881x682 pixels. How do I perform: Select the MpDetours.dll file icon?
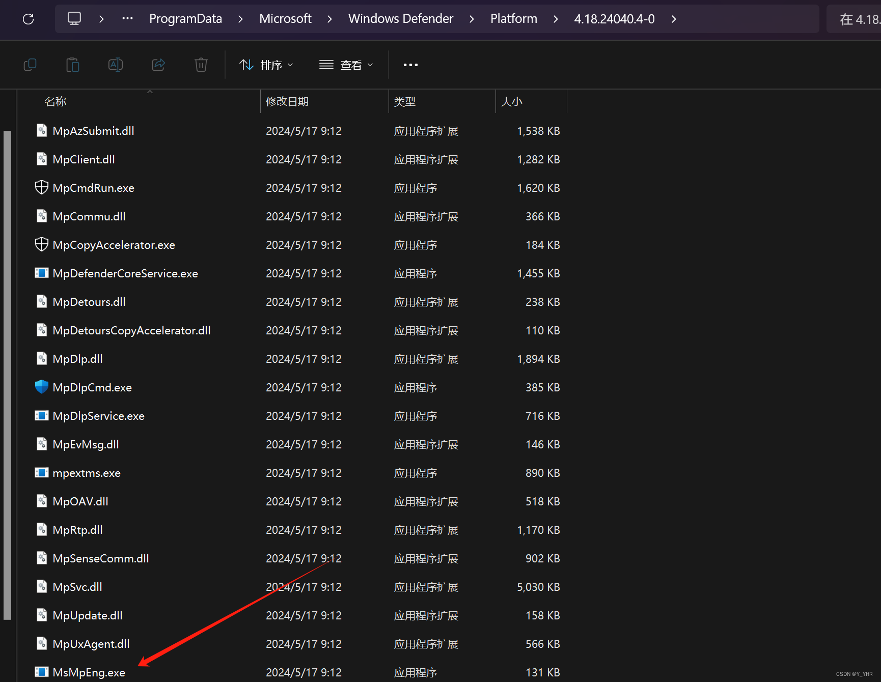(42, 301)
